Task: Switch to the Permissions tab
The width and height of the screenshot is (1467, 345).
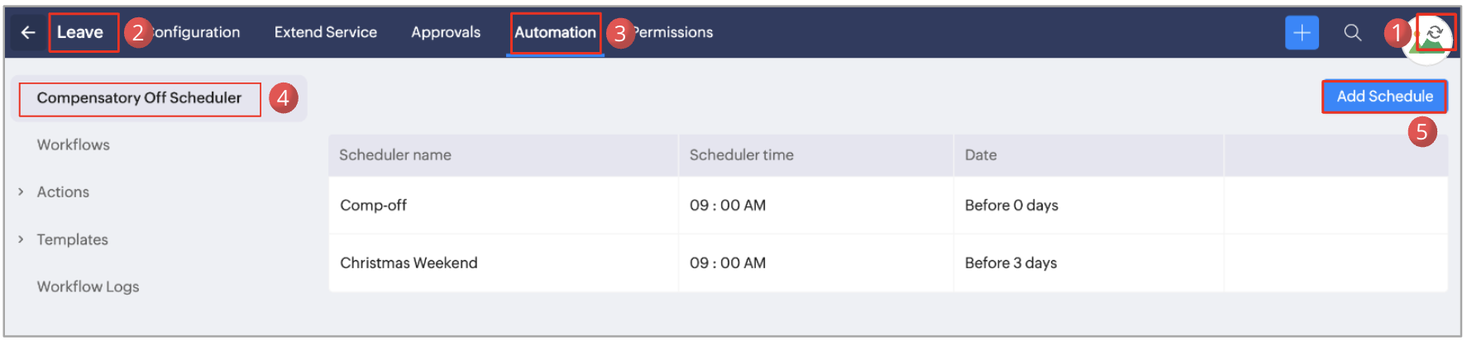Action: pos(674,33)
